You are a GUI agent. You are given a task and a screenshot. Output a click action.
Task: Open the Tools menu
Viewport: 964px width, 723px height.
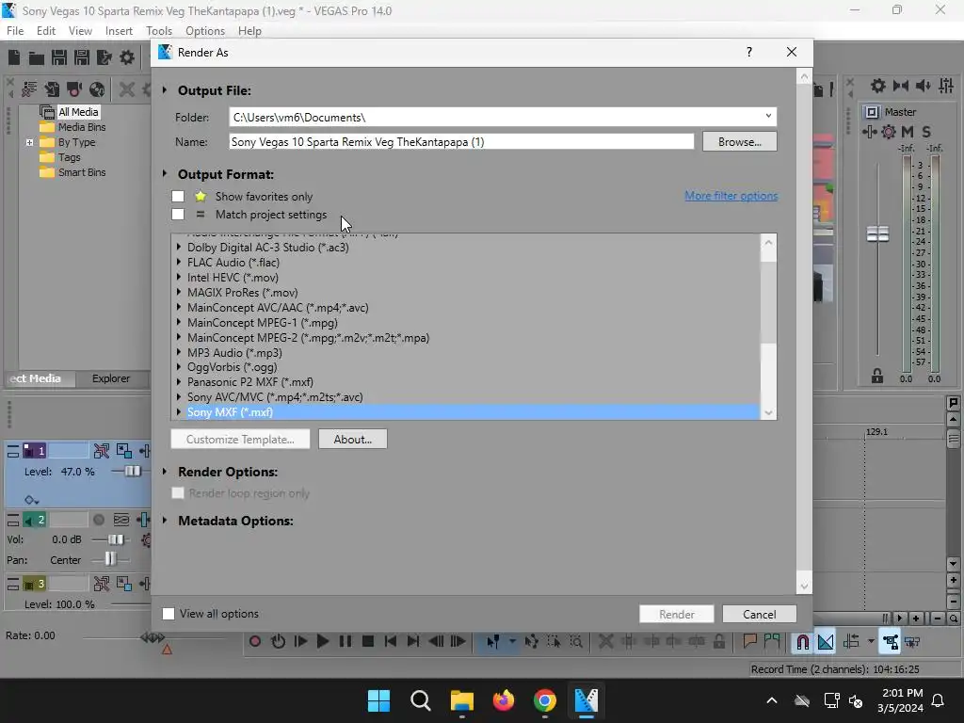[159, 31]
